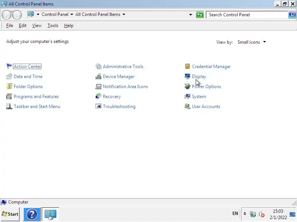
Task: Click the green refresh button in address bar
Action: pos(200,14)
